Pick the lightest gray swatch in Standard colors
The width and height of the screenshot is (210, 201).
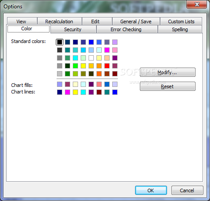[x=60, y=74]
